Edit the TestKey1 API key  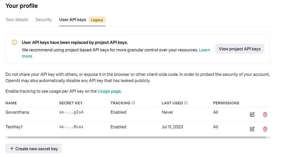[252, 129]
